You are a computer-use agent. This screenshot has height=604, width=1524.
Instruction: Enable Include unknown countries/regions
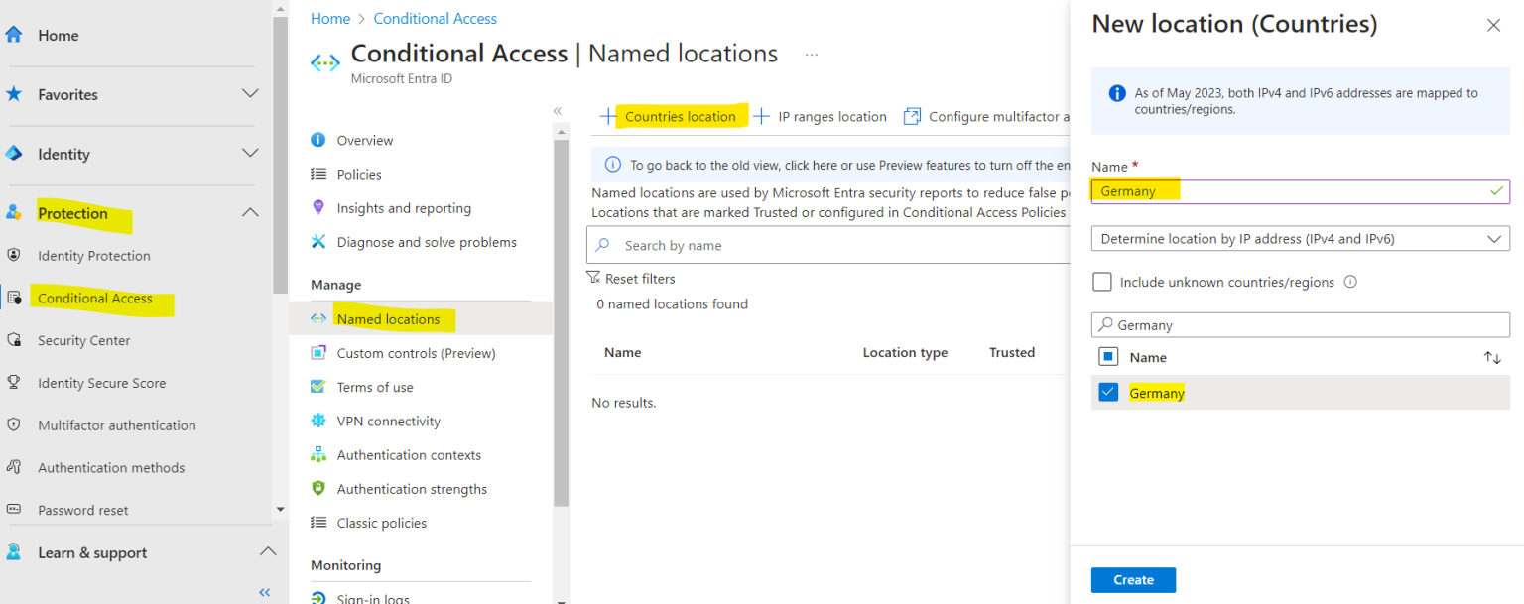tap(1101, 282)
